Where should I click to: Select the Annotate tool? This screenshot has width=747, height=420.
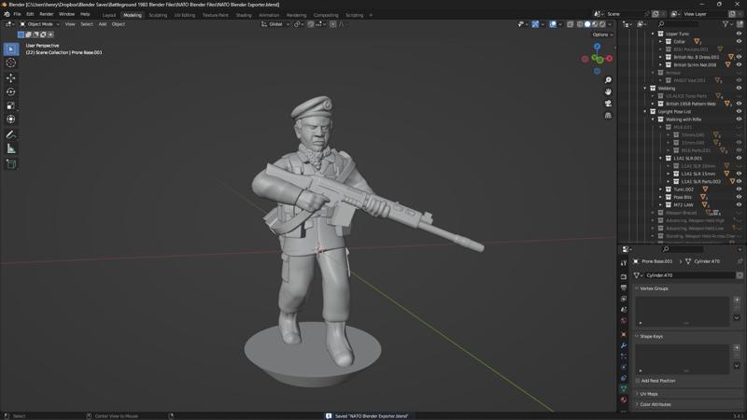coord(11,134)
